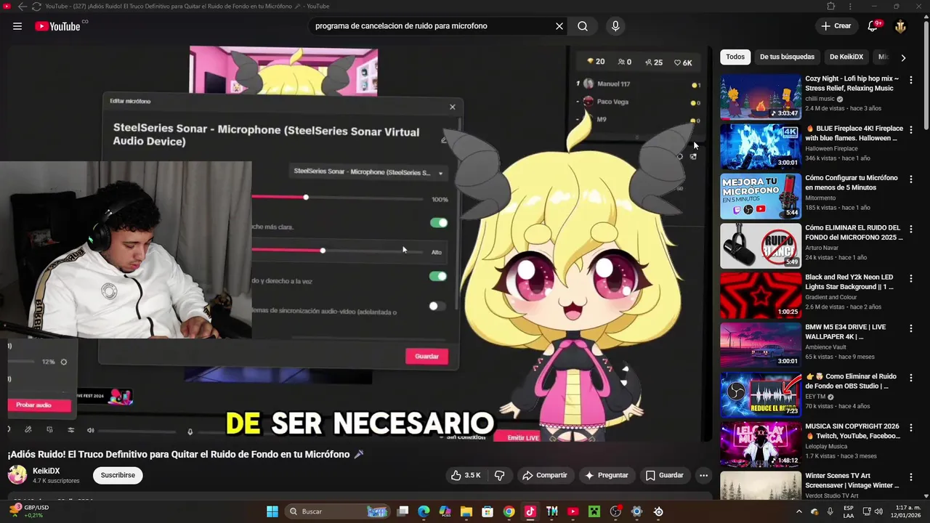The width and height of the screenshot is (930, 523).
Task: Open the Cozy Night Lofi thumbnail
Action: point(761,97)
